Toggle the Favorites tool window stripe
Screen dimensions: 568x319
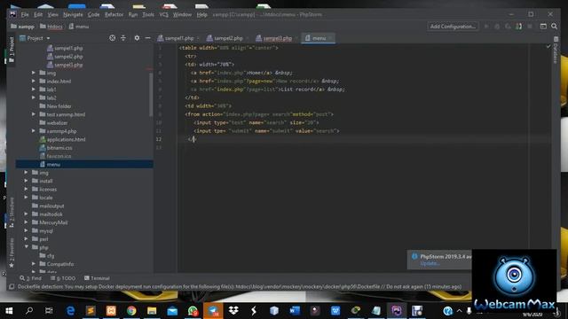tap(12, 253)
